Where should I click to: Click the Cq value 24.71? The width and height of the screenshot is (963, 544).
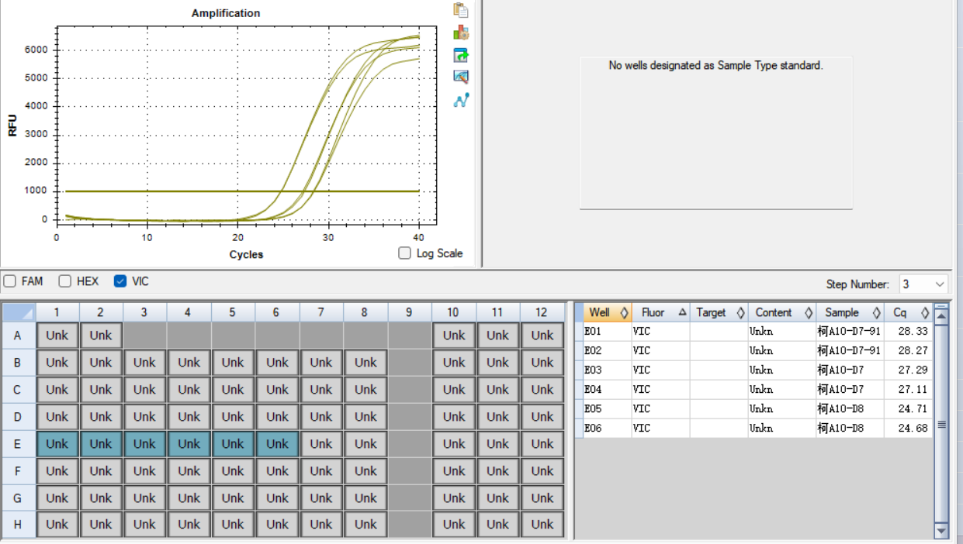[913, 408]
